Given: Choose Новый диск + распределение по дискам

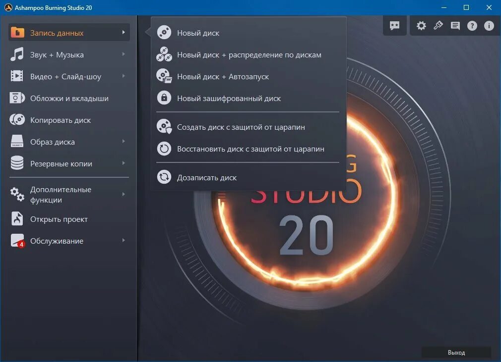Looking at the screenshot, I should (249, 54).
